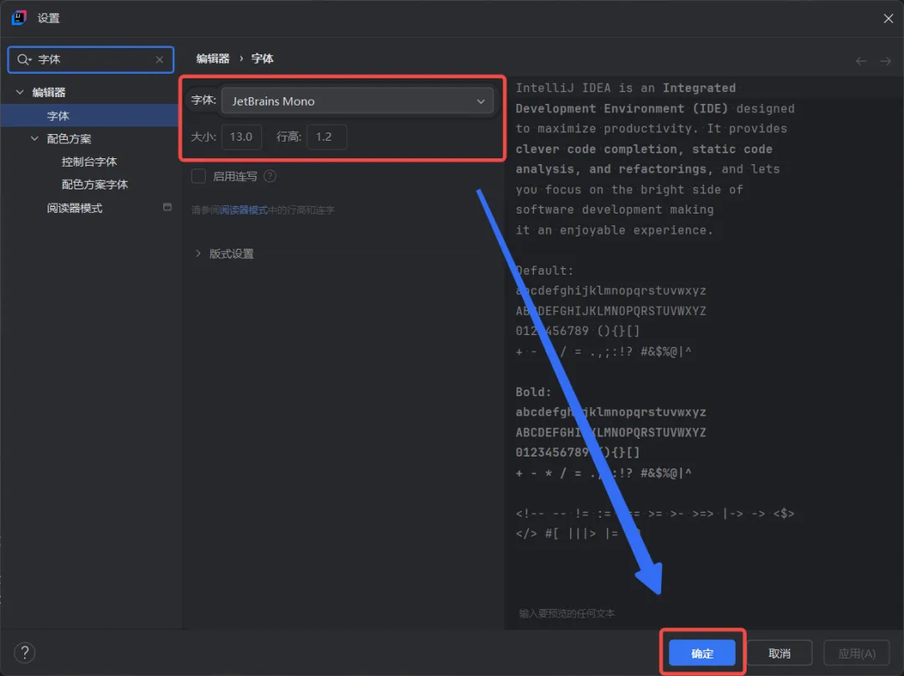Click the font size field 13.0
This screenshot has height=676, width=904.
pyautogui.click(x=242, y=137)
